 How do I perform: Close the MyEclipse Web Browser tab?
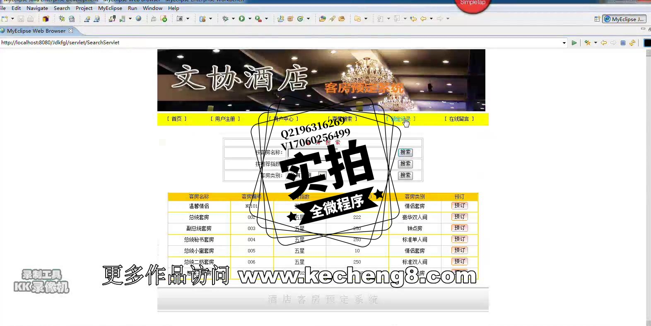pos(71,31)
